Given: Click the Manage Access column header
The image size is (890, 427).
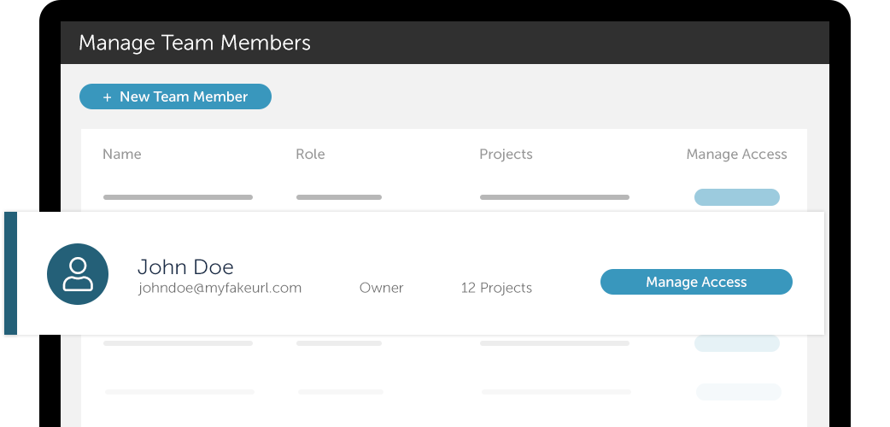Looking at the screenshot, I should (x=736, y=155).
